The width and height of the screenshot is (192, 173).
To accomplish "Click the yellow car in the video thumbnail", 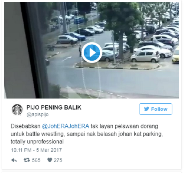I will pos(176,56).
